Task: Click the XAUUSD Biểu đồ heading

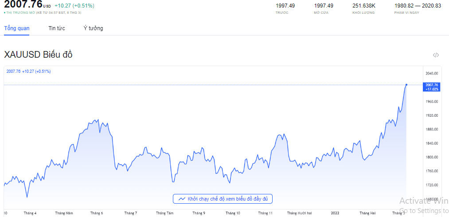Action: click(38, 55)
